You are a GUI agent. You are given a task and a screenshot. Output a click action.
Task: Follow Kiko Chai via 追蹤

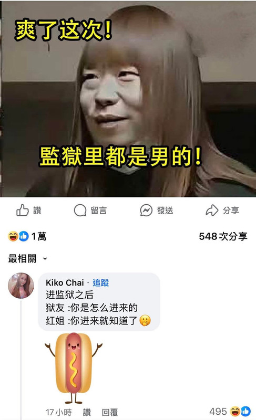pos(101,282)
